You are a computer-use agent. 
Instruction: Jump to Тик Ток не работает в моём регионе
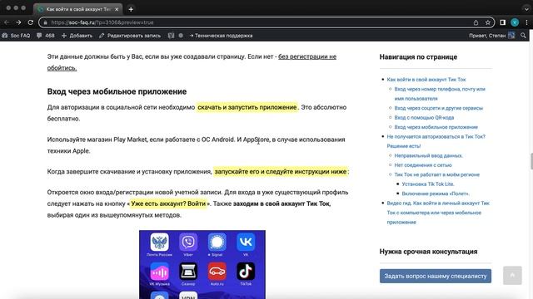click(x=436, y=174)
